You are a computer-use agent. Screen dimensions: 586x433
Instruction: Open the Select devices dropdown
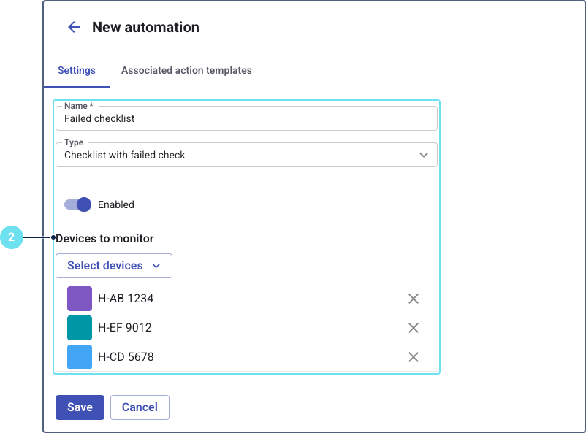tap(114, 266)
